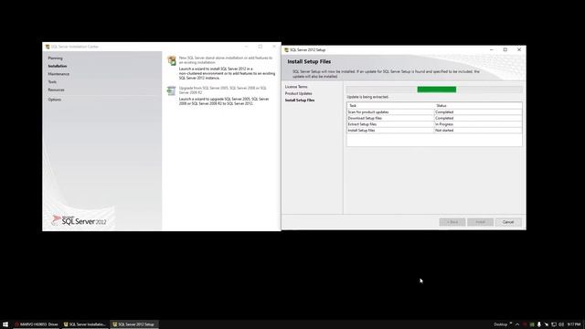585x329 pixels.
Task: Click the microphone icon in system tray
Action: [538, 324]
